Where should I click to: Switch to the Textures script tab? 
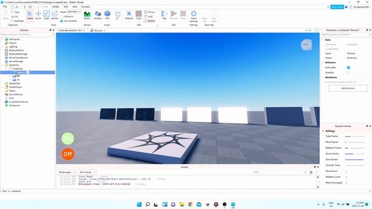pos(98,31)
